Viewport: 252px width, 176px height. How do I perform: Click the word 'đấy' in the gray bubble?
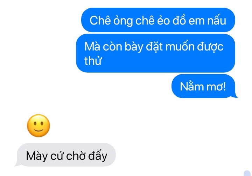point(98,156)
